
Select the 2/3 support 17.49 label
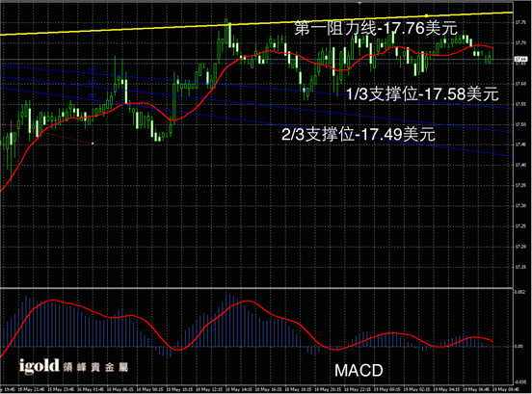359,134
